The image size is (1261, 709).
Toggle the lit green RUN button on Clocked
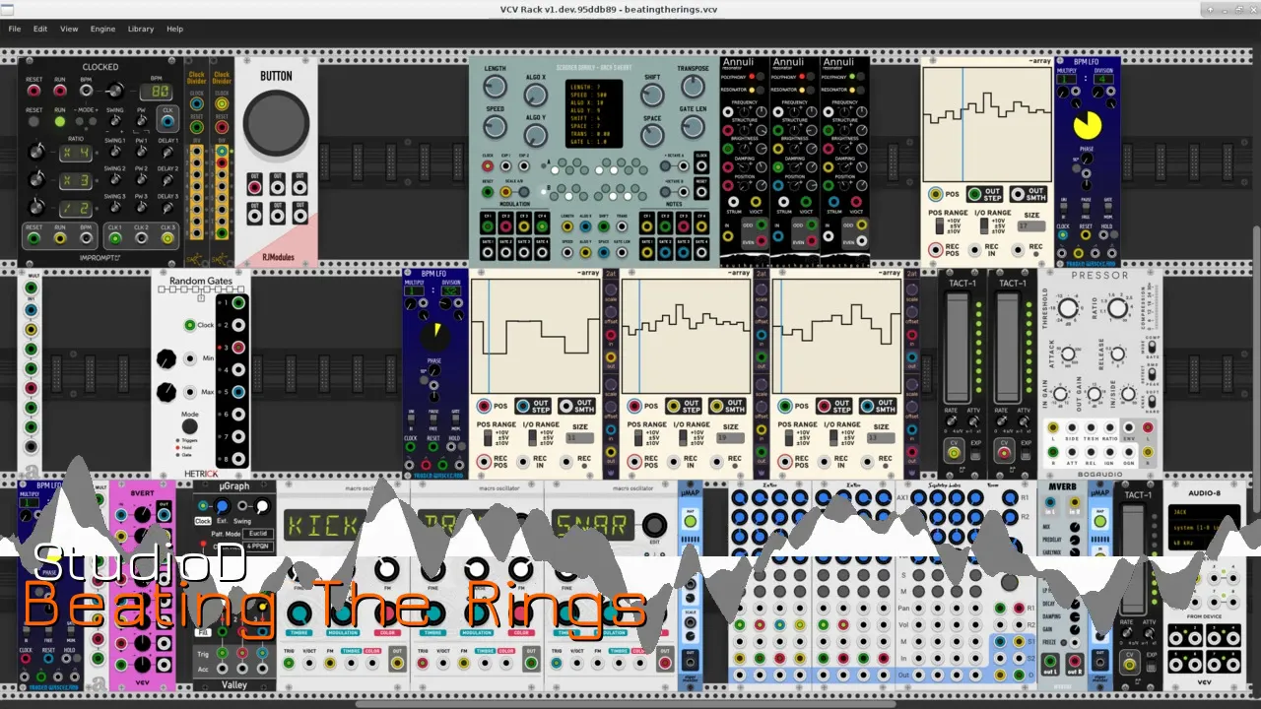(x=60, y=122)
